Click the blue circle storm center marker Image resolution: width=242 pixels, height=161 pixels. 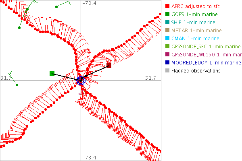point(81,80)
